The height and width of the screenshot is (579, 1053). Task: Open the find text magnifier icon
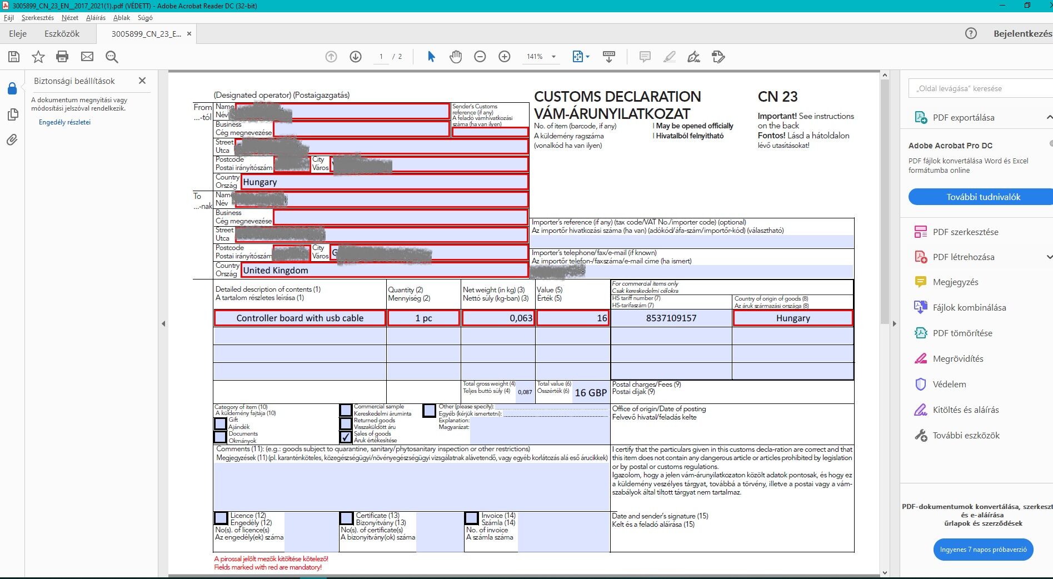click(112, 57)
